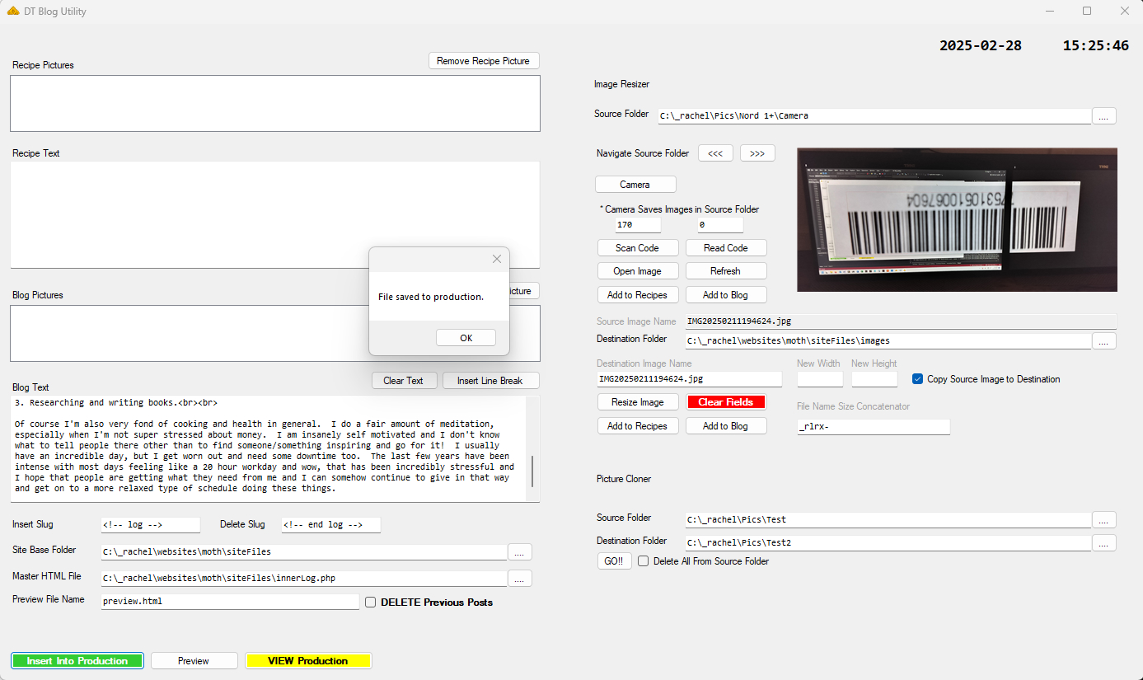Click Picture Cloner Source Folder field
This screenshot has height=680, width=1143.
tap(888, 520)
